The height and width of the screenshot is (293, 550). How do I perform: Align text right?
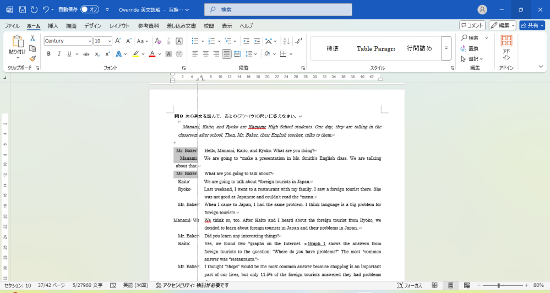point(216,54)
